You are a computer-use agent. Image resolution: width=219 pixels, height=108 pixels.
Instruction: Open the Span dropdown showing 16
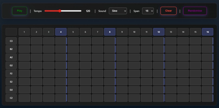pyautogui.click(x=148, y=11)
